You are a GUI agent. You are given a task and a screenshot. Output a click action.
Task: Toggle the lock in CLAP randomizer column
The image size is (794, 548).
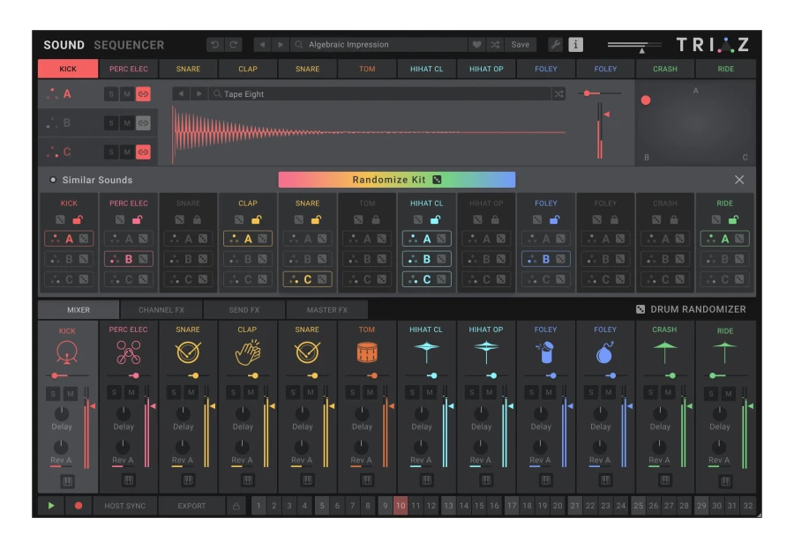257,219
